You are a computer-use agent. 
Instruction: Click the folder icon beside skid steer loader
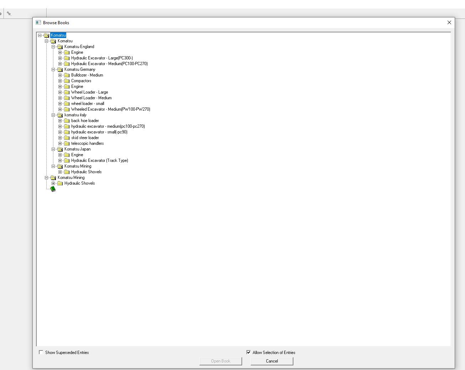(x=67, y=138)
